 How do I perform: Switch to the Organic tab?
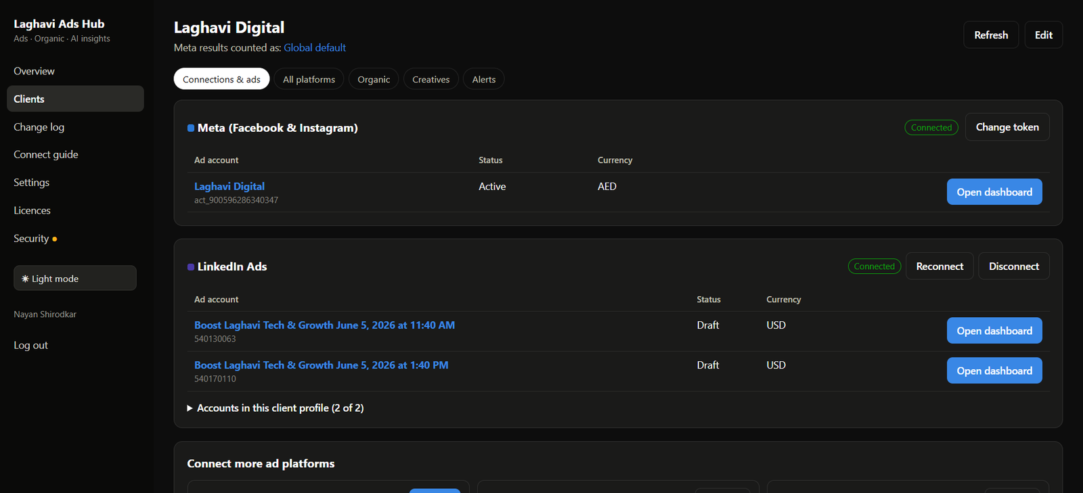374,79
